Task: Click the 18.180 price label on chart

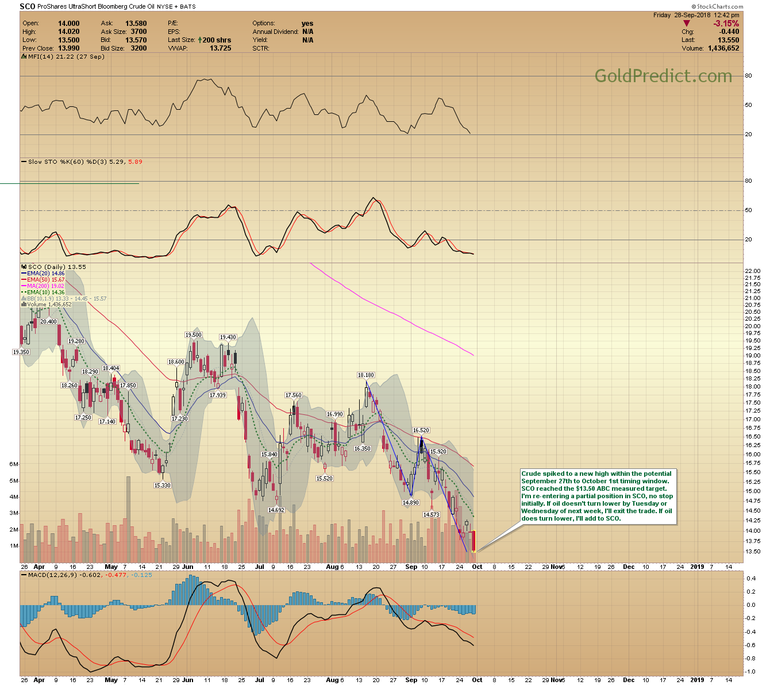Action: point(365,375)
